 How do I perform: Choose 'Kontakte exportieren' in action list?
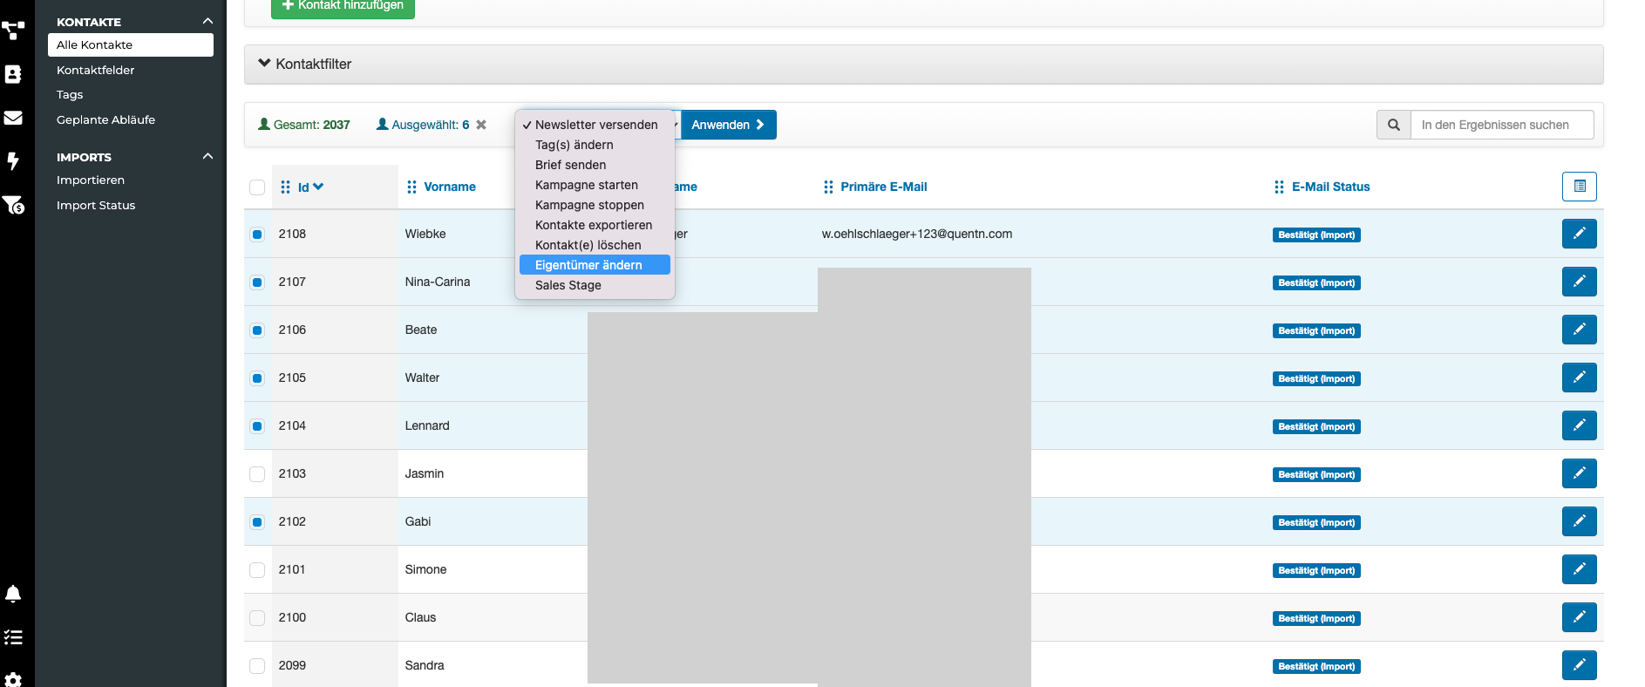click(593, 225)
